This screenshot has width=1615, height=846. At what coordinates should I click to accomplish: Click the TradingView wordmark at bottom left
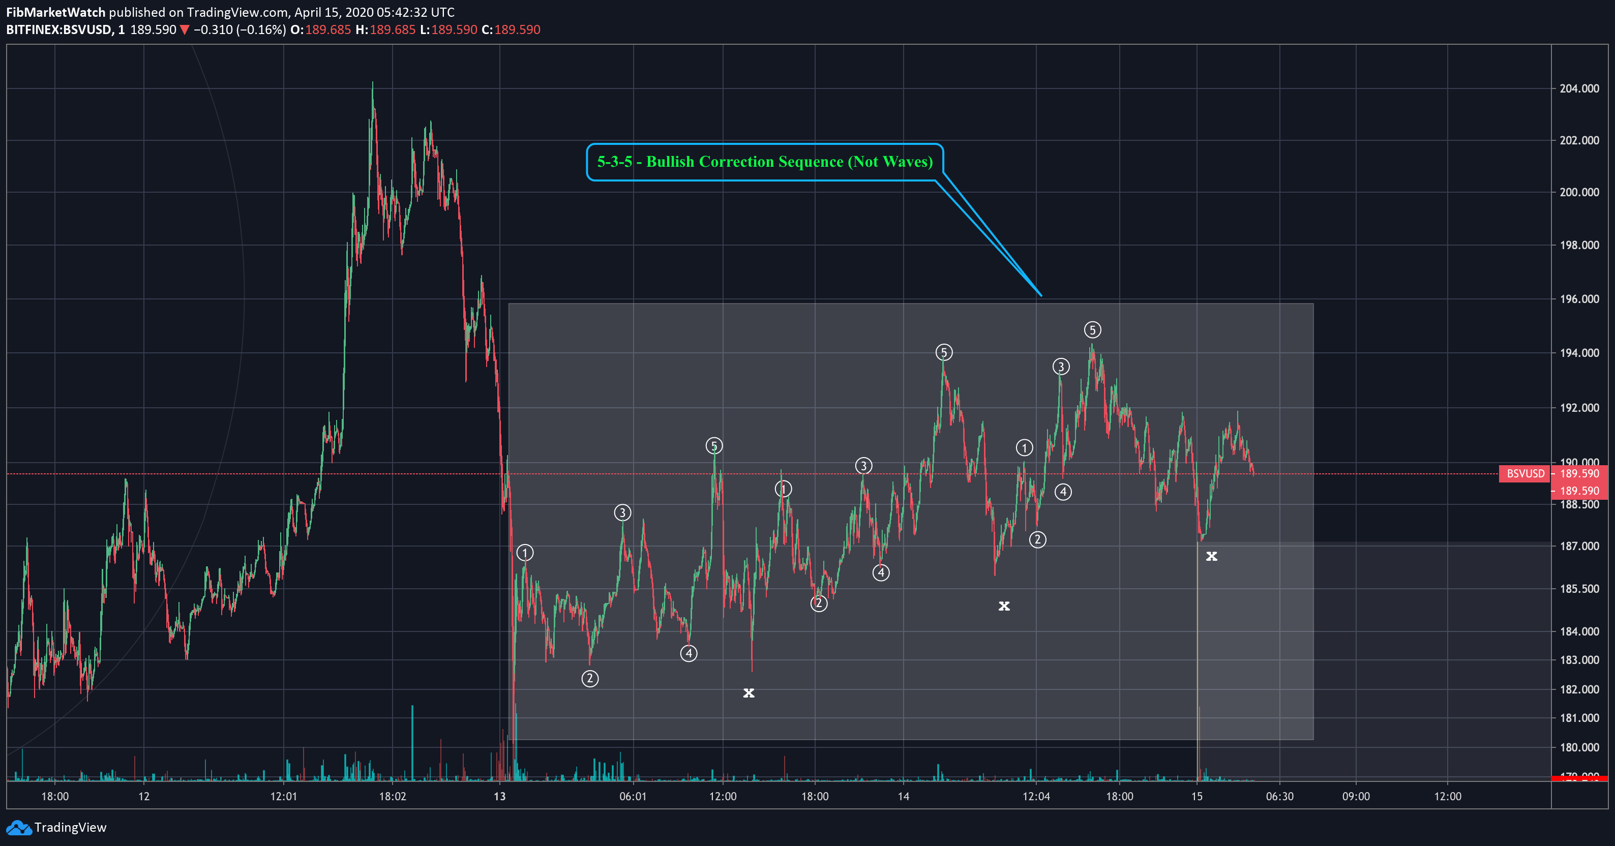(x=70, y=827)
